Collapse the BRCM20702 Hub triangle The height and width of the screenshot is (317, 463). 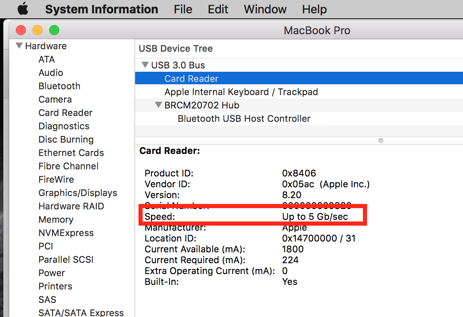pyautogui.click(x=159, y=105)
